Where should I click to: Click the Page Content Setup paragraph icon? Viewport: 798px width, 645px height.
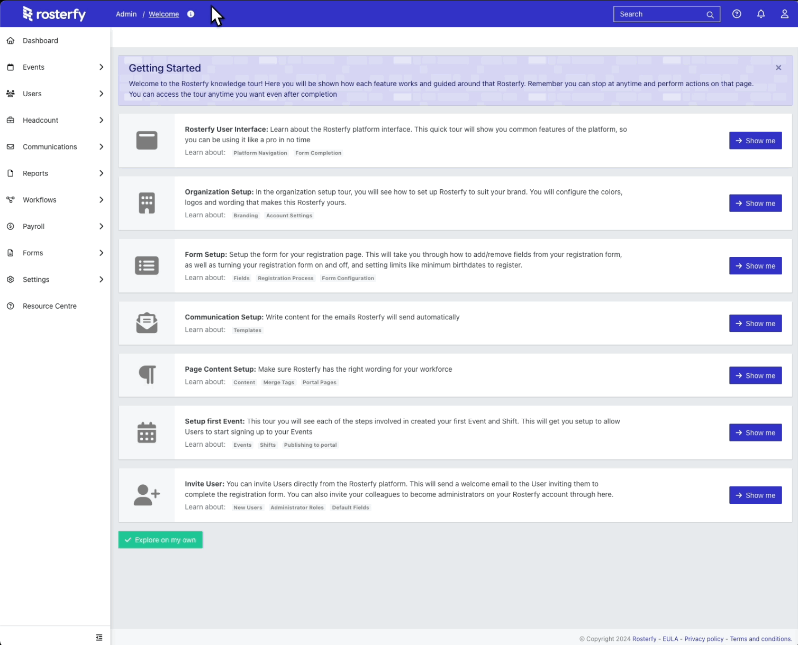(148, 375)
